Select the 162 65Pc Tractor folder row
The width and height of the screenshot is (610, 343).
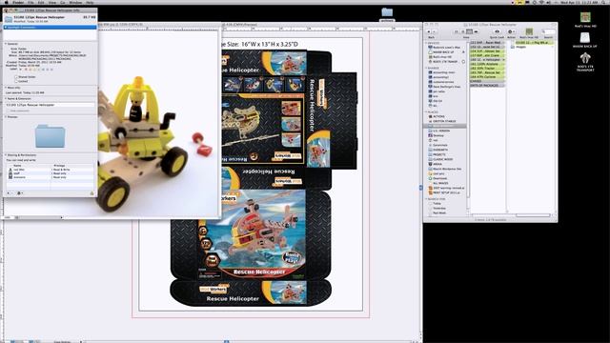click(x=487, y=68)
